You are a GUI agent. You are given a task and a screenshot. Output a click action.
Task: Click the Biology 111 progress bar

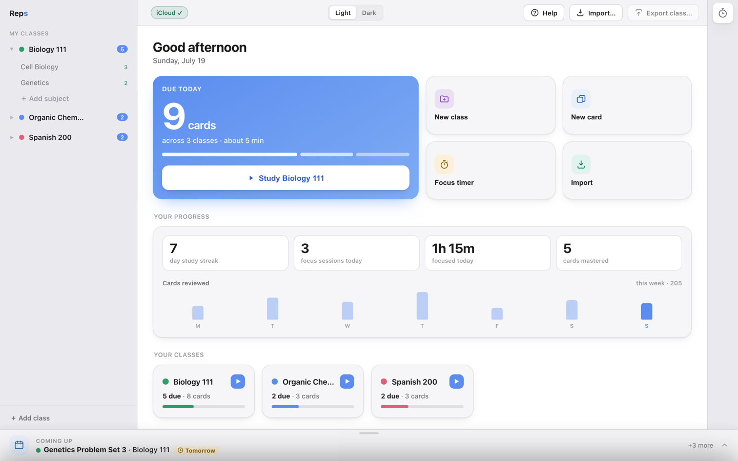pos(203,407)
